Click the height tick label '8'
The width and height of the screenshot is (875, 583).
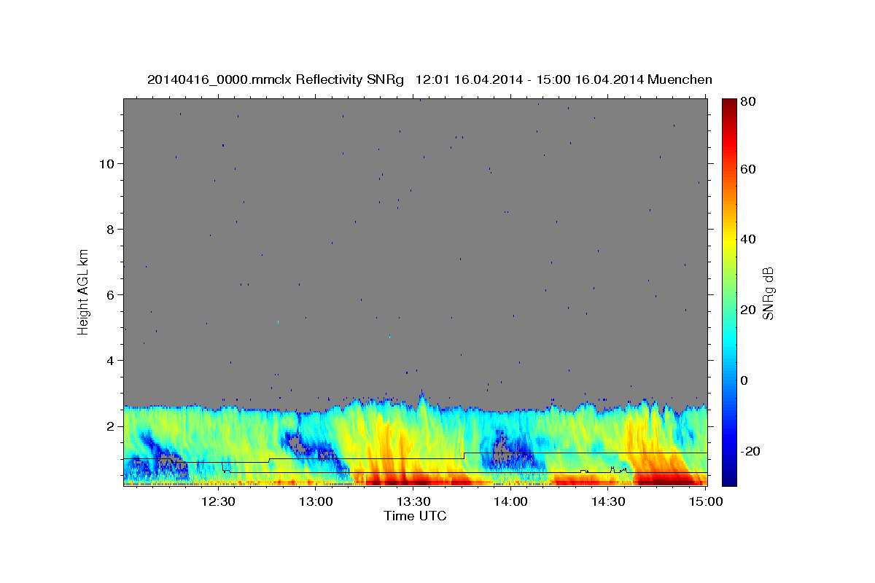(111, 229)
